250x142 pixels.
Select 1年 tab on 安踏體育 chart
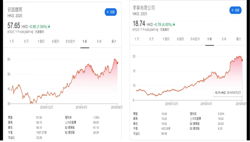click(85, 42)
